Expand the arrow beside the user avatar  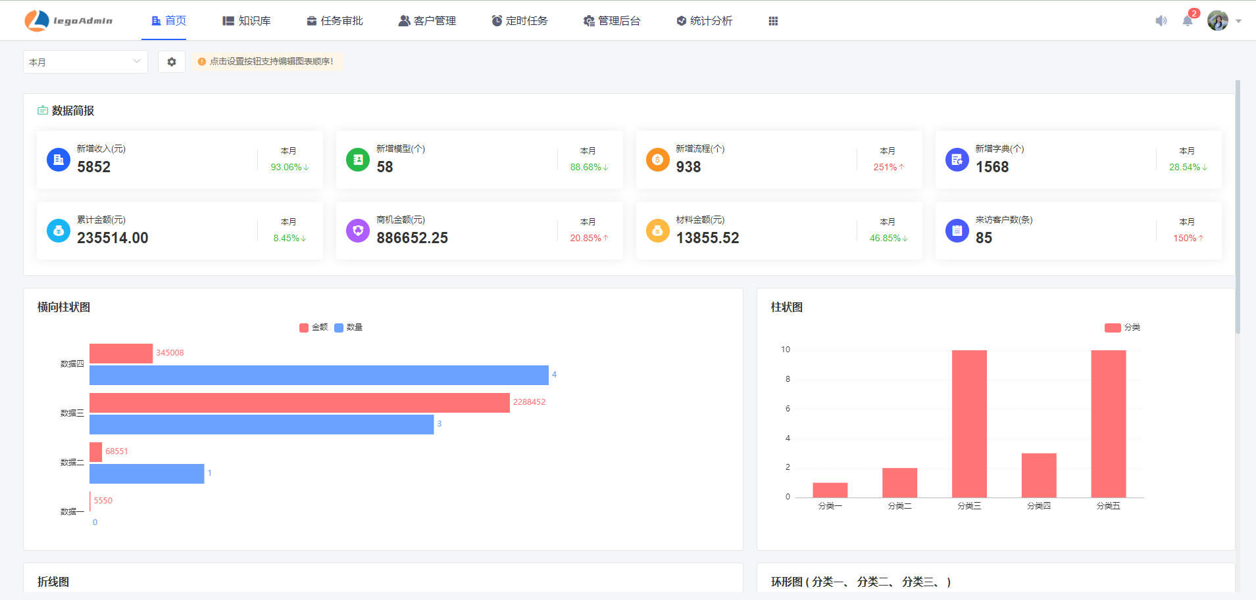pyautogui.click(x=1238, y=21)
